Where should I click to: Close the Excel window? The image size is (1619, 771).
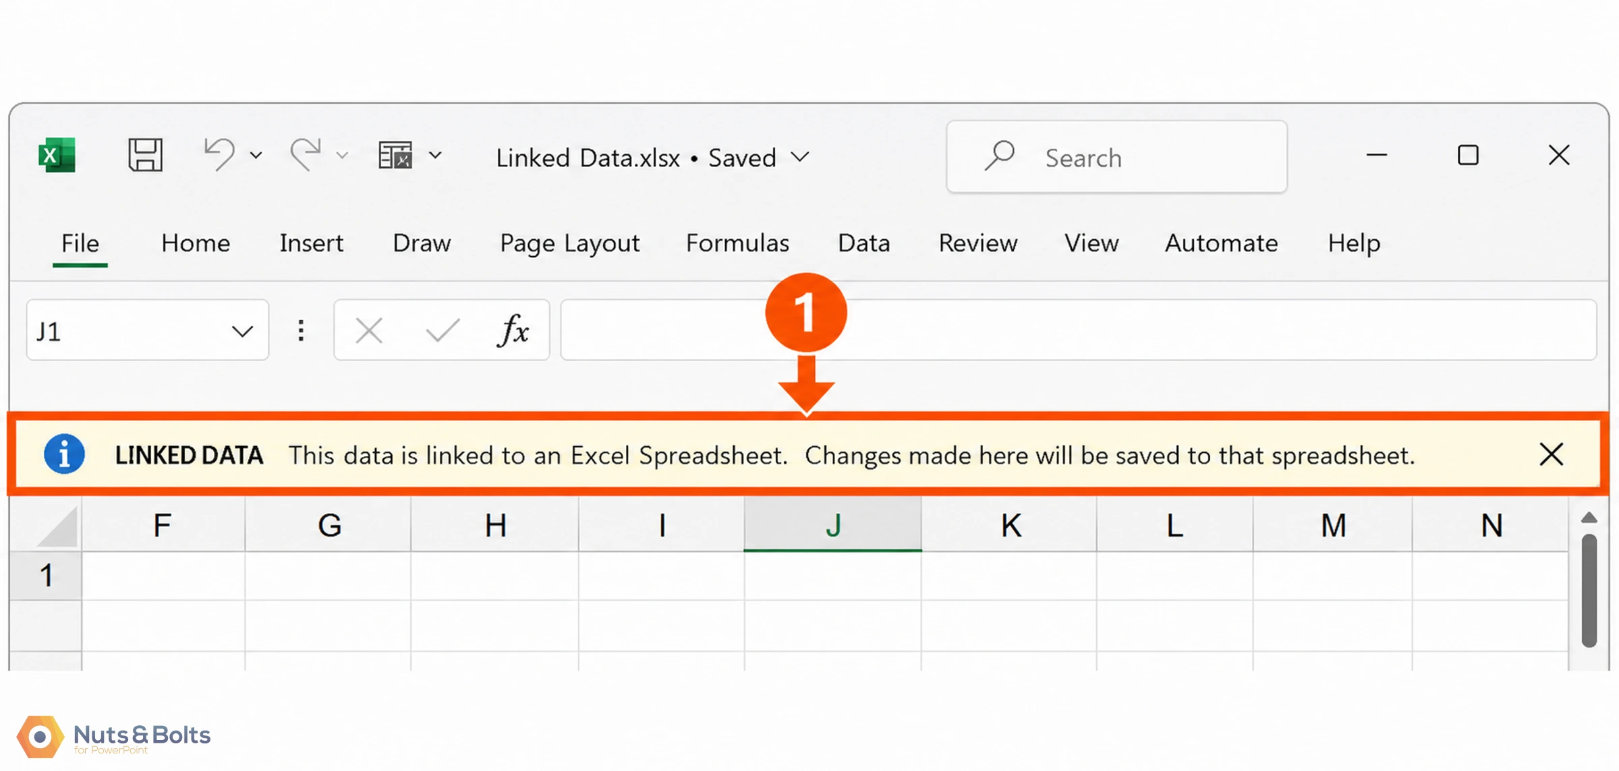click(1559, 155)
